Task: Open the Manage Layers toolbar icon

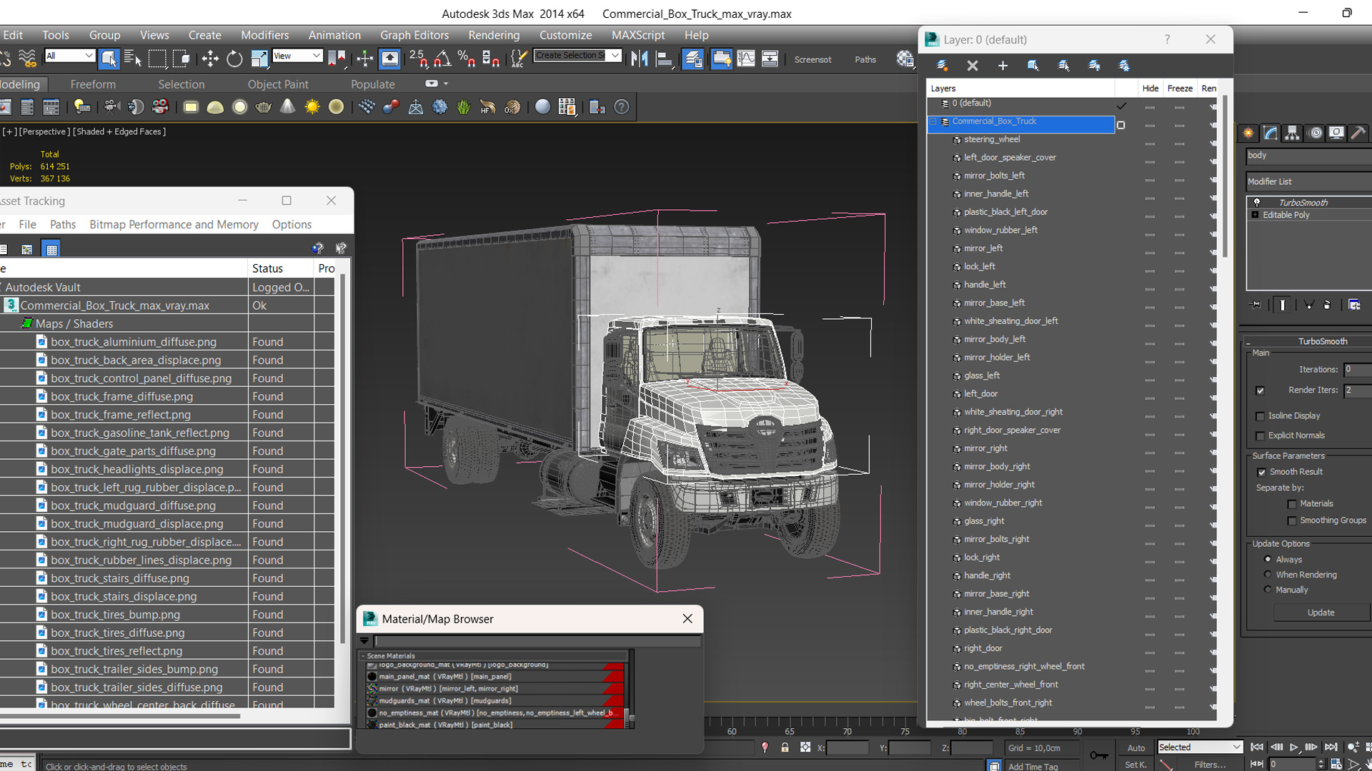Action: (692, 59)
